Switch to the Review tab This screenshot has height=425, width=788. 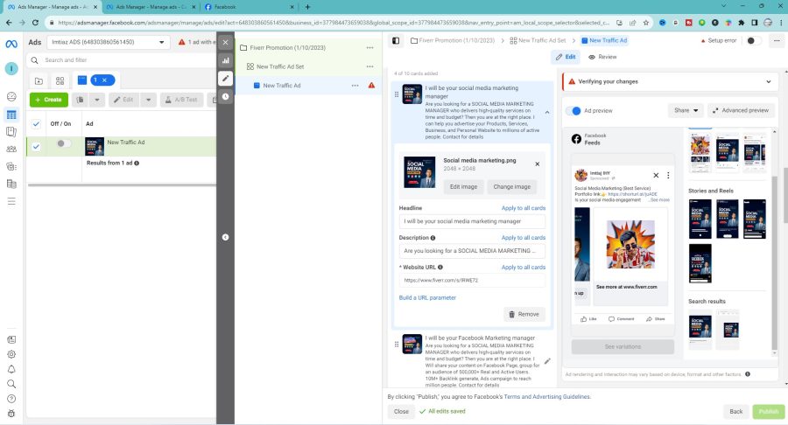[602, 57]
